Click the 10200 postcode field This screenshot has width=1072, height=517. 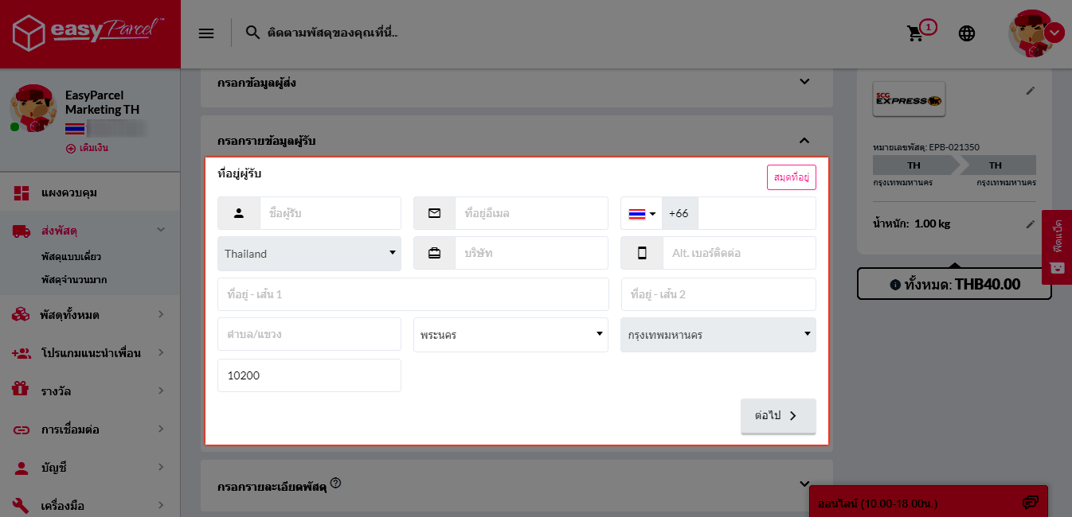309,375
